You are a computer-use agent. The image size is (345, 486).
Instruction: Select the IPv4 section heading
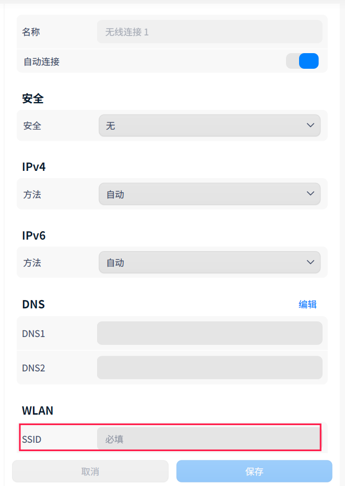coord(34,167)
